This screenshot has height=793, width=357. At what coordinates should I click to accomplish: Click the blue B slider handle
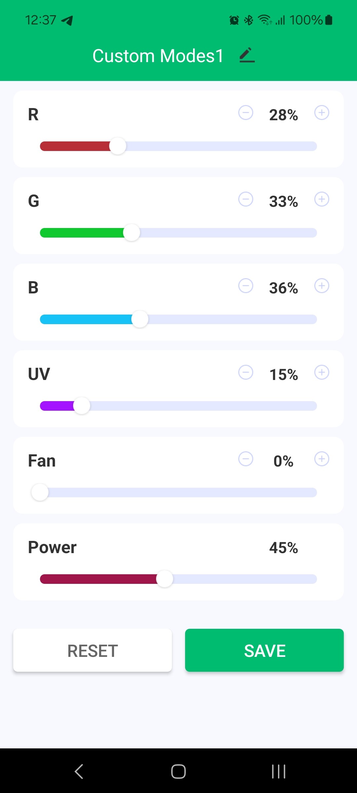click(140, 319)
